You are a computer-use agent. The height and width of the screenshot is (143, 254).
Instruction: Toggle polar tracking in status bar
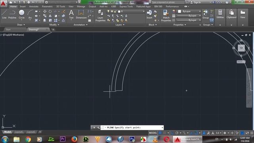(x=177, y=133)
